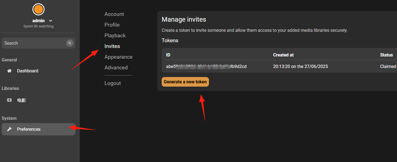Click the Status column header
This screenshot has height=162, width=397.
click(x=387, y=55)
